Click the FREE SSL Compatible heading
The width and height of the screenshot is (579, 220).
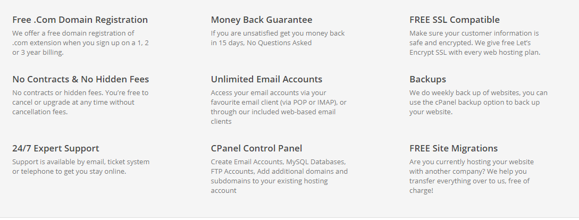coord(455,20)
